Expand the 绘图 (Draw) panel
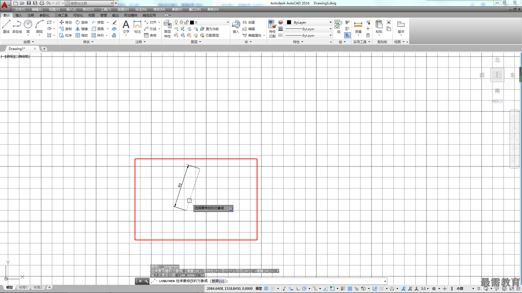The width and height of the screenshot is (522, 293). [x=29, y=42]
